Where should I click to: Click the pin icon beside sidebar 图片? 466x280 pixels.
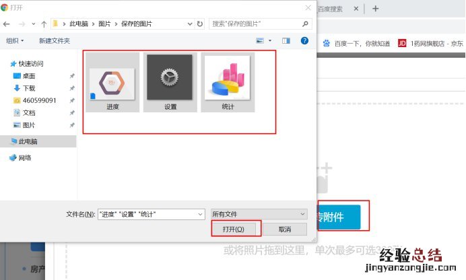[72, 125]
